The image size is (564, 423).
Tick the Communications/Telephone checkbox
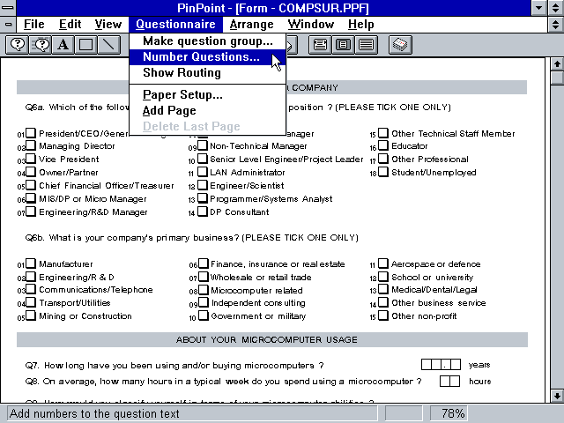click(31, 289)
